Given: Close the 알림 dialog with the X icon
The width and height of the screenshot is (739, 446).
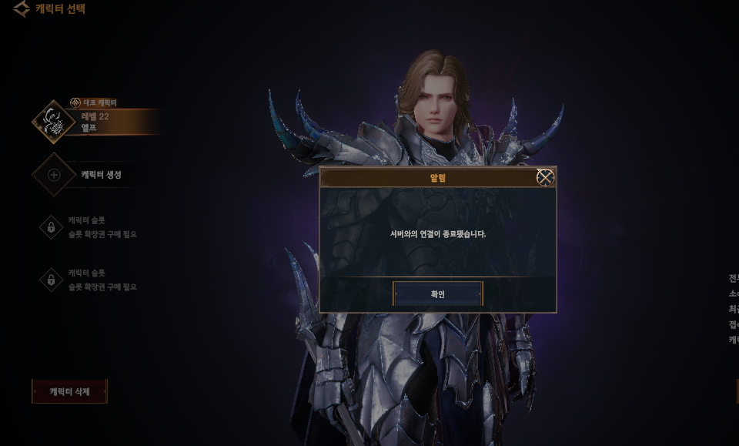Looking at the screenshot, I should click(x=545, y=177).
